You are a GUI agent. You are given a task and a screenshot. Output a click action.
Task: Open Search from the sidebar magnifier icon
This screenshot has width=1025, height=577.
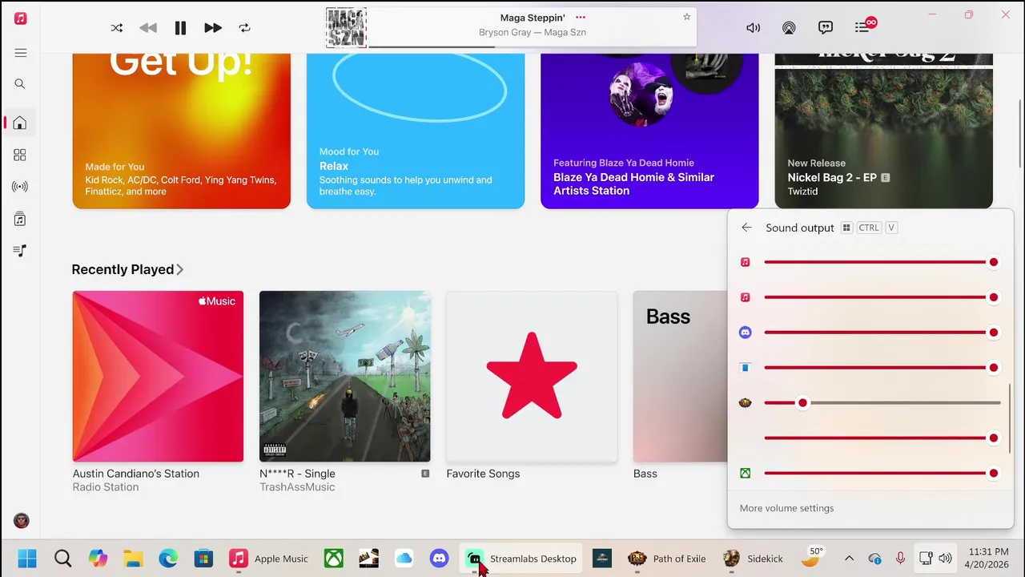pyautogui.click(x=20, y=84)
